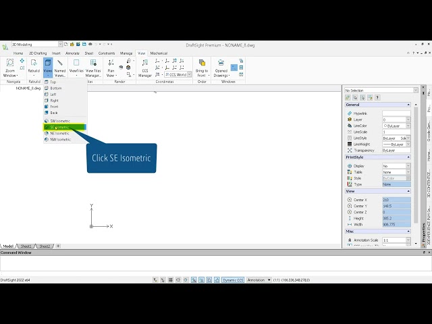Click the Rebuild ribbon button
The height and width of the screenshot is (324, 432).
(34, 67)
